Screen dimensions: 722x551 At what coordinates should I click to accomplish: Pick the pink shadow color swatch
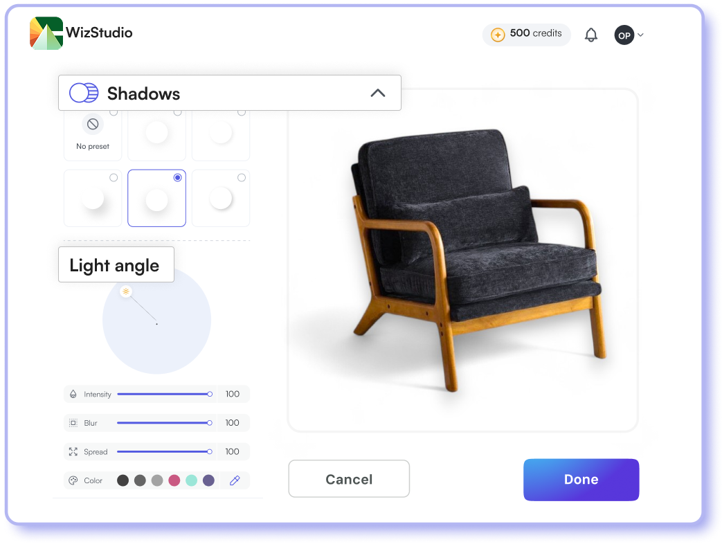(174, 480)
